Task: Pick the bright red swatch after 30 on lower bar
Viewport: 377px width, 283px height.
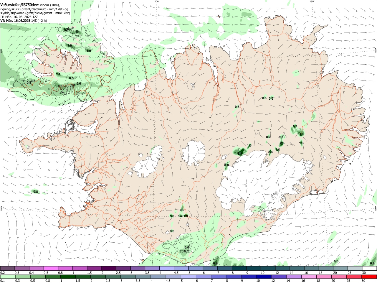Action: (x=369, y=277)
